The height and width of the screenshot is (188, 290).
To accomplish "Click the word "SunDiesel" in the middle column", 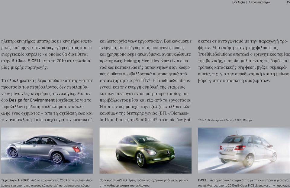I will 145,120.
